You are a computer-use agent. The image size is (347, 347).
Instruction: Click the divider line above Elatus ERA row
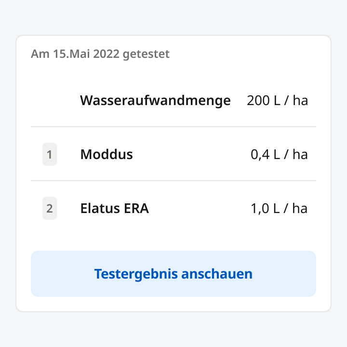173,181
